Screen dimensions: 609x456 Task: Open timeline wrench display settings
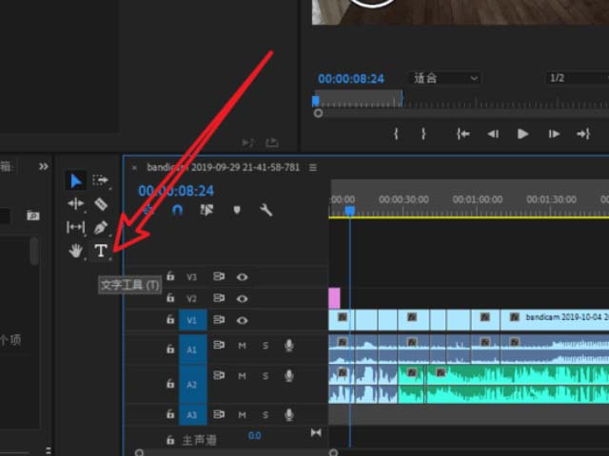tap(266, 211)
